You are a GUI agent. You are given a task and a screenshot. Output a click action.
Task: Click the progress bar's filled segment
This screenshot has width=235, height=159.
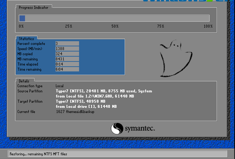pyautogui.click(x=22, y=18)
